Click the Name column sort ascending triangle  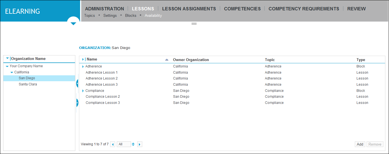[167, 60]
